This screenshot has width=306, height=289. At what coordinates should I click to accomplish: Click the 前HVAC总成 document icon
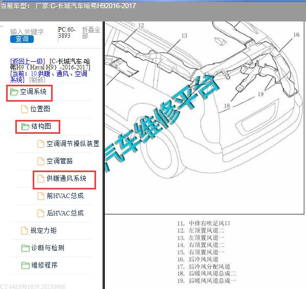[40, 196]
